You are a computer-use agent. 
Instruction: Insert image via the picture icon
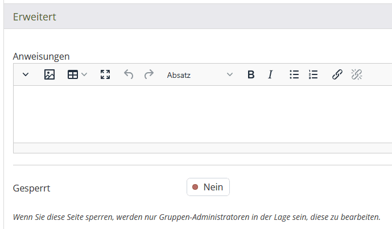49,74
